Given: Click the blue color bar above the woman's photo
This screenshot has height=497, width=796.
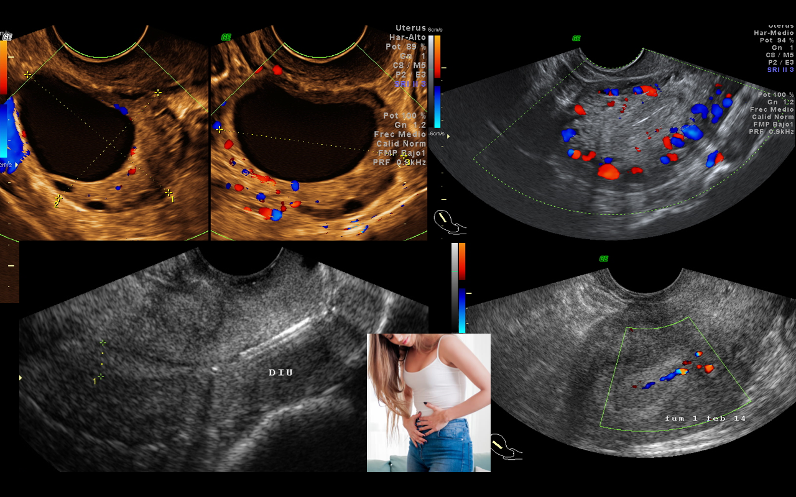Looking at the screenshot, I should pos(462,310).
